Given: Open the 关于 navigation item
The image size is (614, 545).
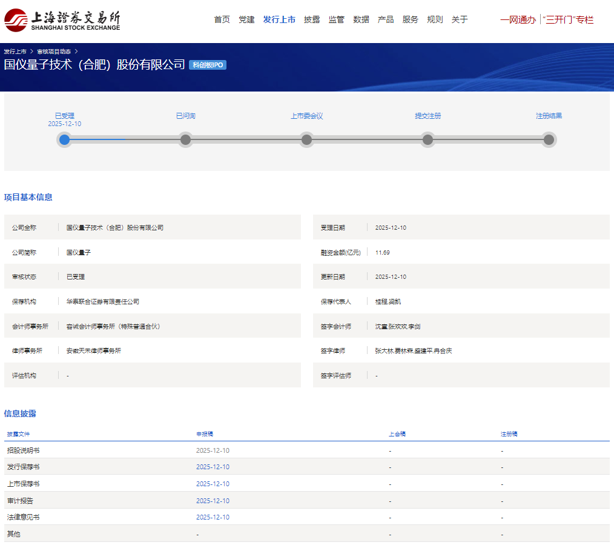Looking at the screenshot, I should click(x=460, y=19).
